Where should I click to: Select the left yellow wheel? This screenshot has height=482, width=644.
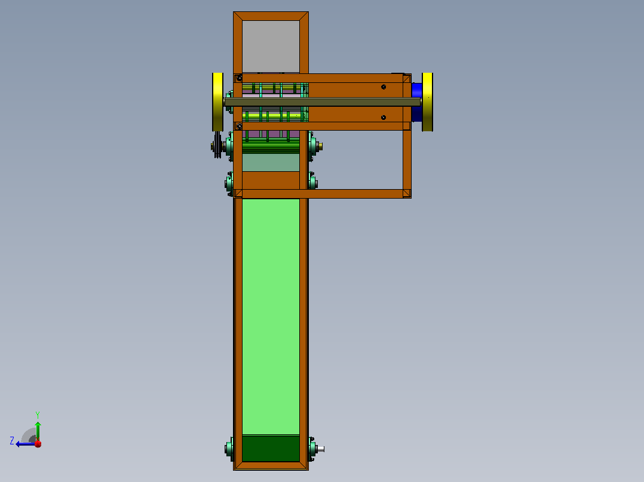coord(217,102)
